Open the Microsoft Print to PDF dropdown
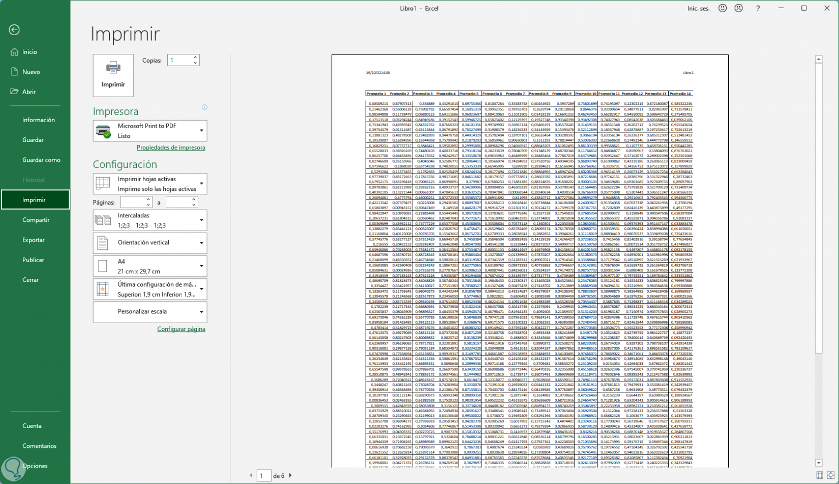Image resolution: width=839 pixels, height=484 pixels. 150,131
